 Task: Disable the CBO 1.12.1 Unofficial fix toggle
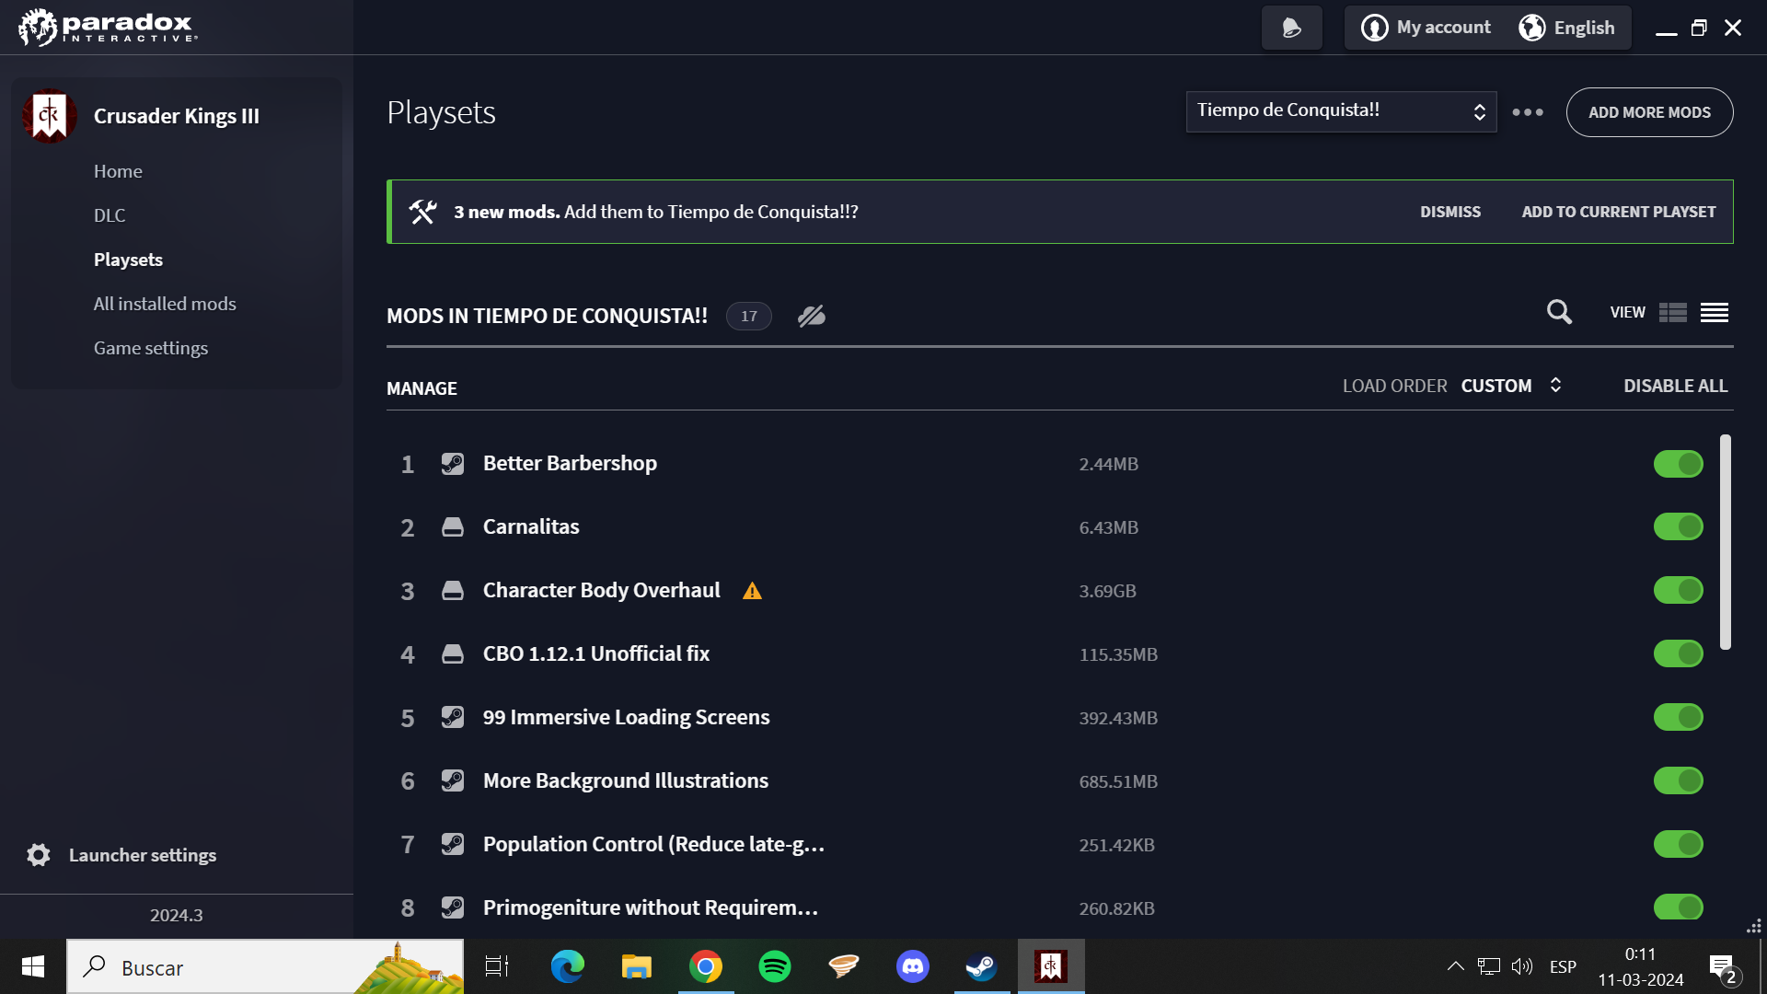pyautogui.click(x=1679, y=653)
